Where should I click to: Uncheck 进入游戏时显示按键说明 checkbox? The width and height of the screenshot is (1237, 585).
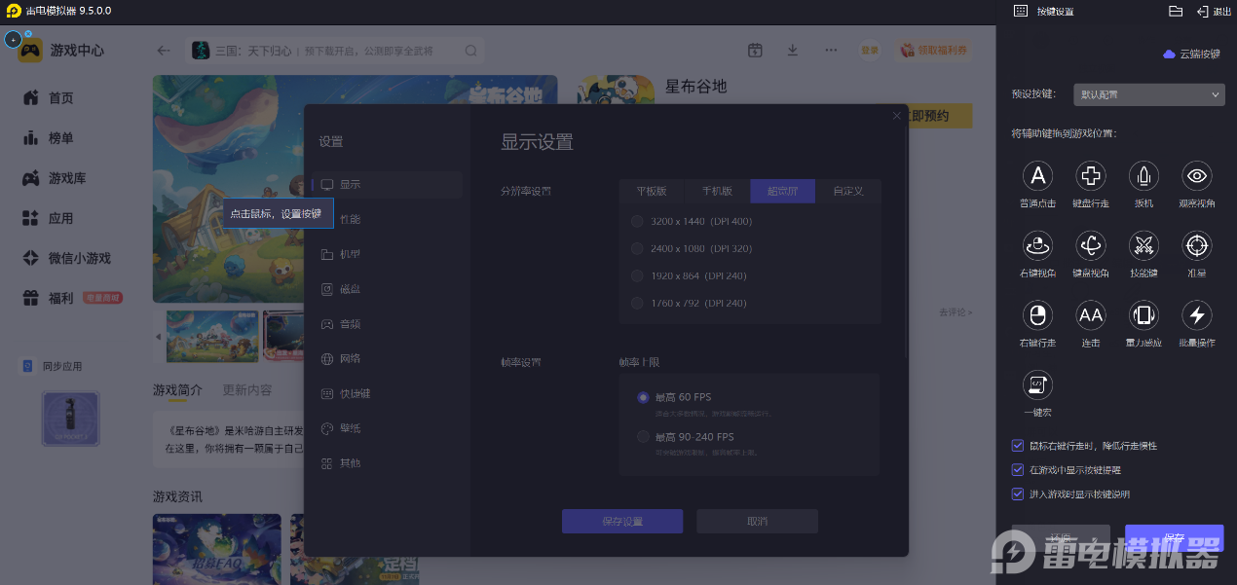click(1019, 494)
